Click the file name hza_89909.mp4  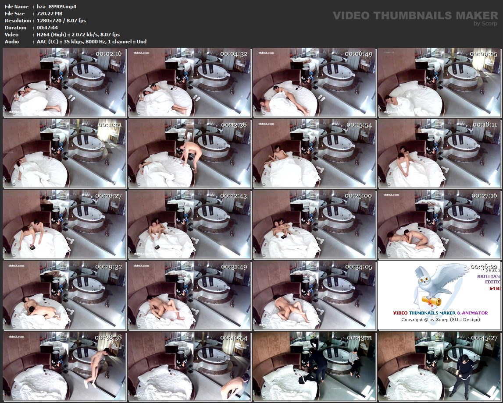point(57,7)
